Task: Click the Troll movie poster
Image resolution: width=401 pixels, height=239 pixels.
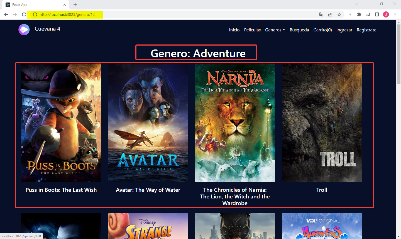Action: (322, 123)
